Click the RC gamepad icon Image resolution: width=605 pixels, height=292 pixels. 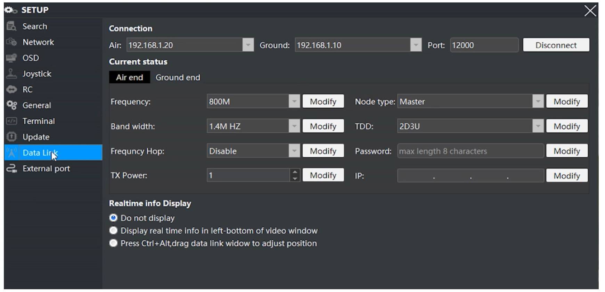point(11,90)
